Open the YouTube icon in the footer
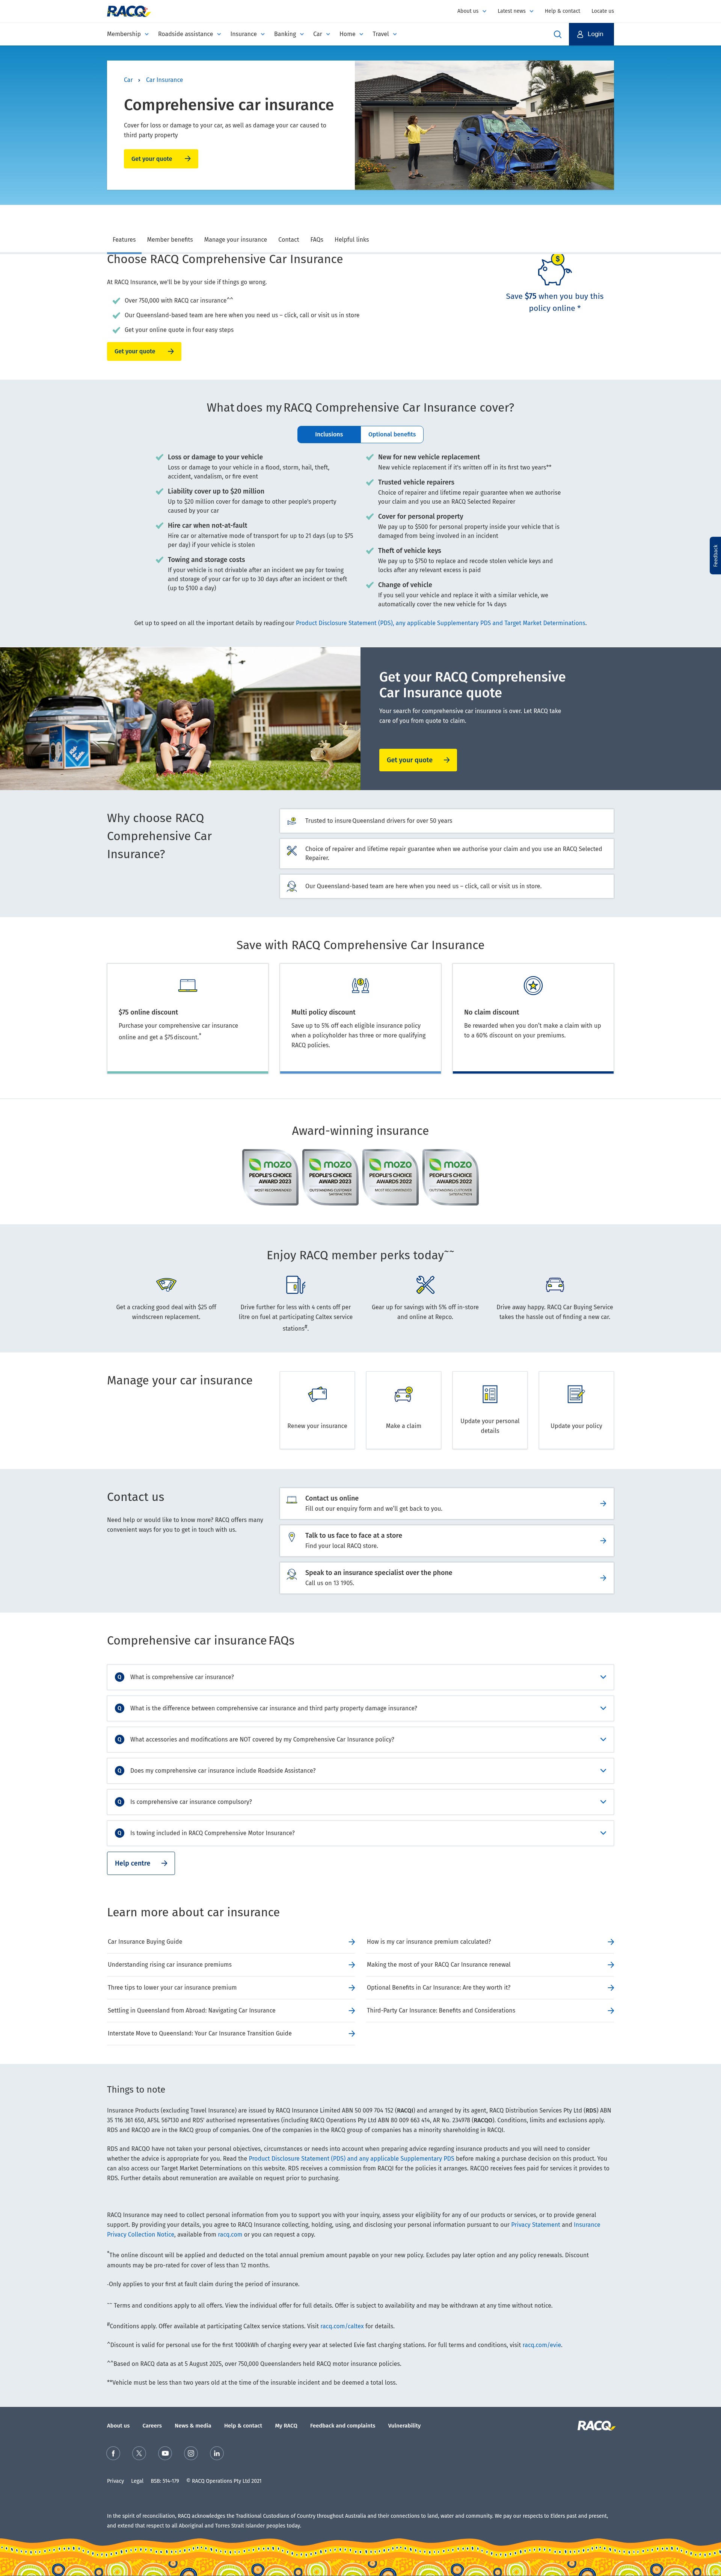This screenshot has height=2576, width=721. [x=165, y=2453]
